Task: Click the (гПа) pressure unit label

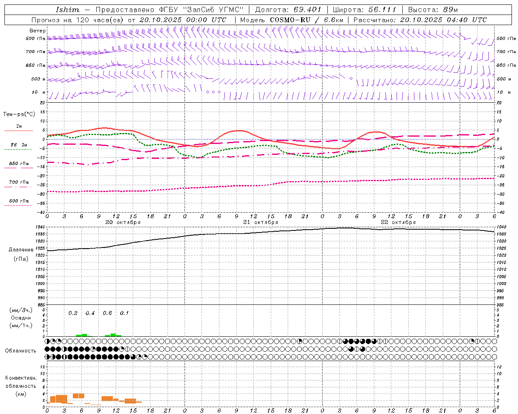Action: 21,259
